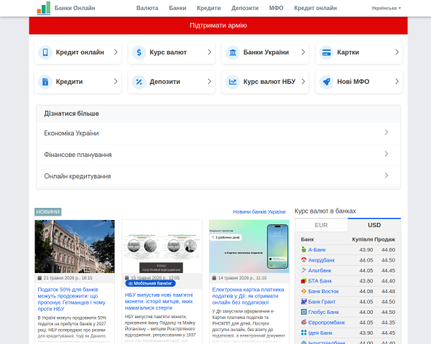Open the А-Банк link

317,249
